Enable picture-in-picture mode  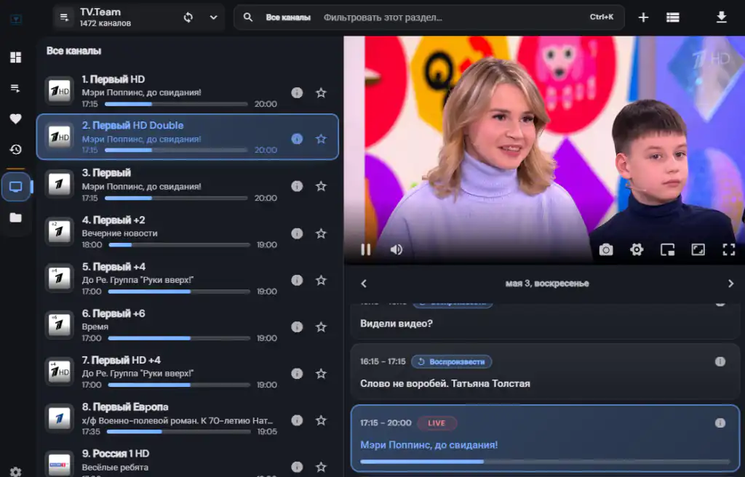[x=668, y=249]
